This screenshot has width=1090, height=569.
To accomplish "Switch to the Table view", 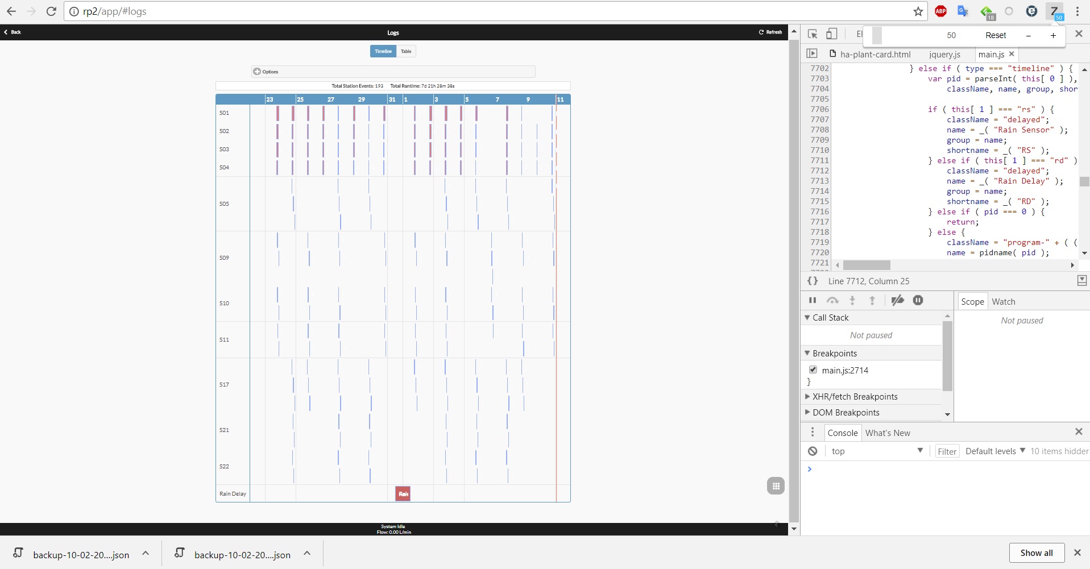I will (406, 51).
